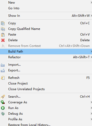Expand the Build Path submenu arrow
This screenshot has height=126, width=92.
click(91, 52)
